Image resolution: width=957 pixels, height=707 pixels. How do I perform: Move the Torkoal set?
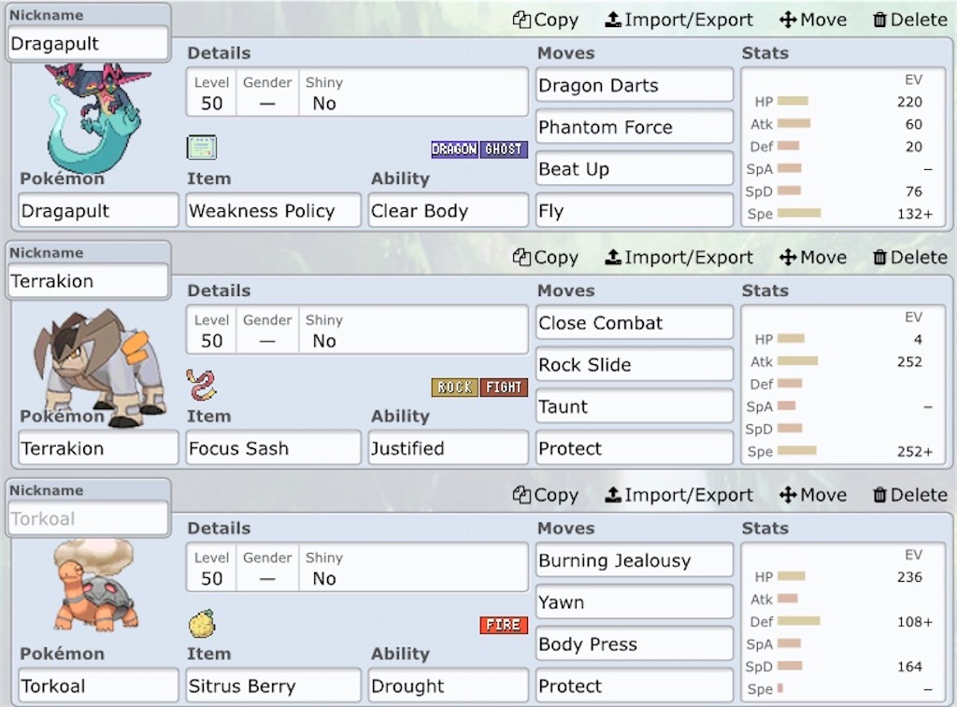(813, 495)
